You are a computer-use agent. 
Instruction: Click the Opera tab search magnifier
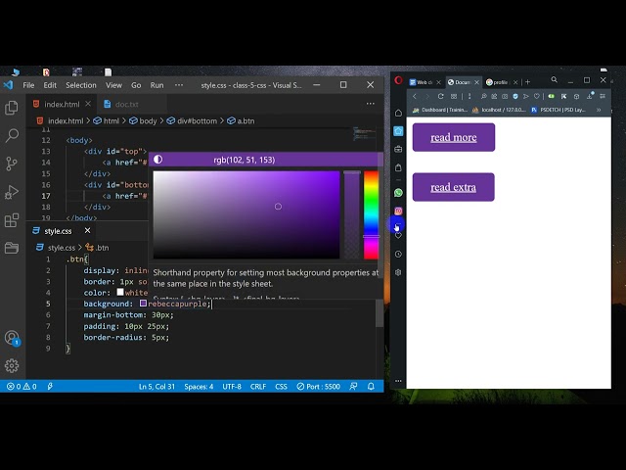(555, 80)
